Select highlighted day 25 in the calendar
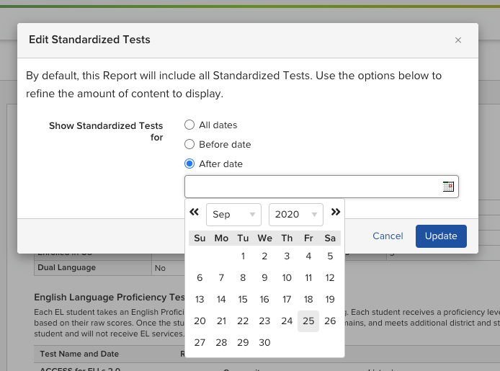 click(308, 321)
